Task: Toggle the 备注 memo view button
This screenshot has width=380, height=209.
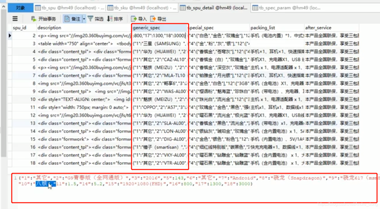Action: point(73,19)
